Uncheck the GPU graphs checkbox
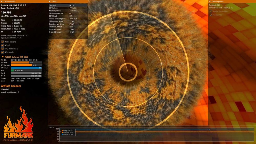Viewport: 256px width, 144px height. 3,52
